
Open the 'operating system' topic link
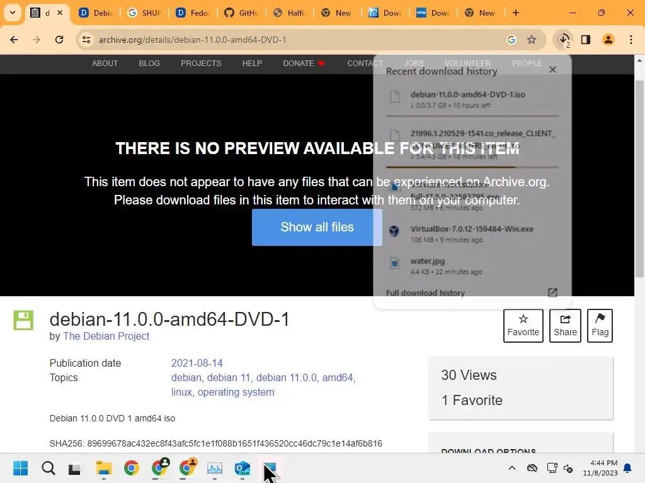pyautogui.click(x=236, y=392)
